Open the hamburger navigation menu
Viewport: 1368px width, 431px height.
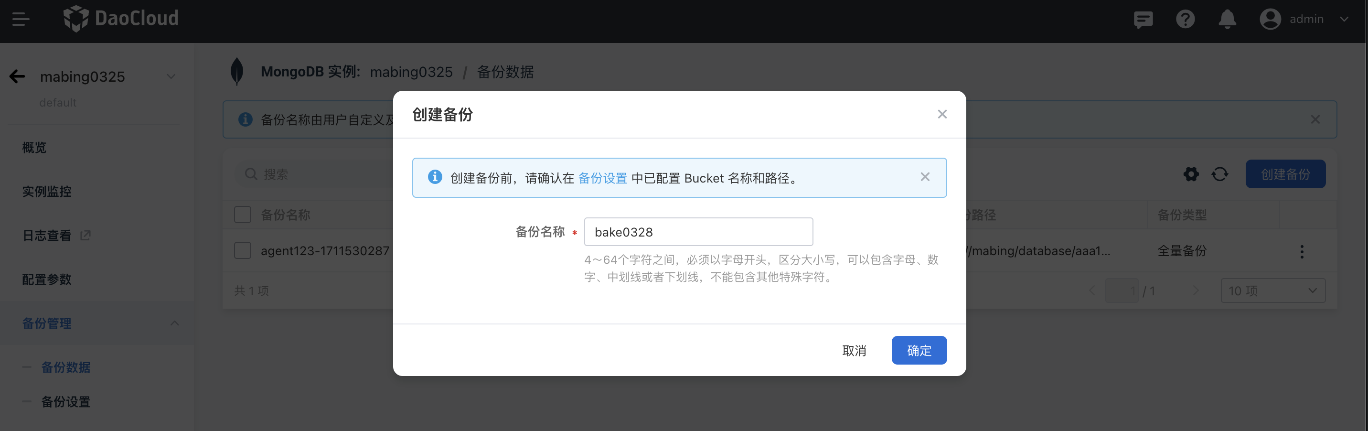click(x=21, y=19)
